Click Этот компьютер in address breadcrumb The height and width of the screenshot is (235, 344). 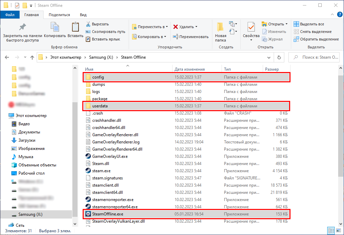point(66,57)
